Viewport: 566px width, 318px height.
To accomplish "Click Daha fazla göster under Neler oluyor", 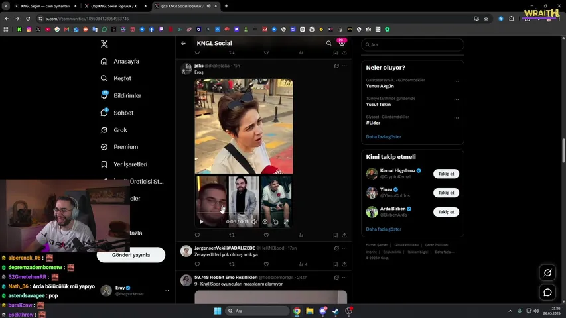I will click(x=384, y=136).
